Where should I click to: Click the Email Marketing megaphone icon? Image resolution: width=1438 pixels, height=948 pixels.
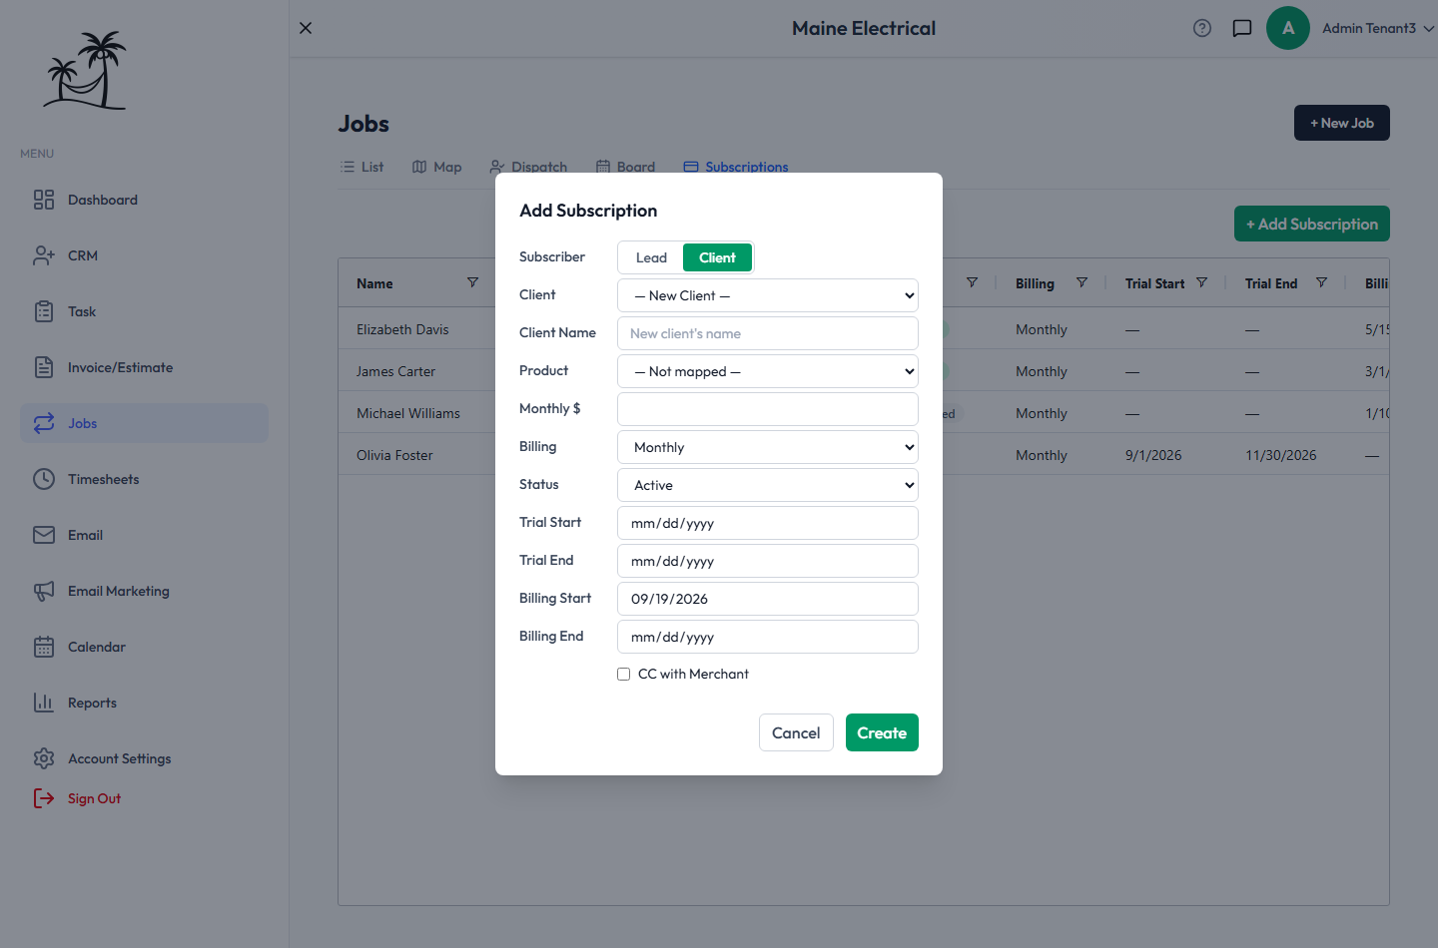[44, 591]
